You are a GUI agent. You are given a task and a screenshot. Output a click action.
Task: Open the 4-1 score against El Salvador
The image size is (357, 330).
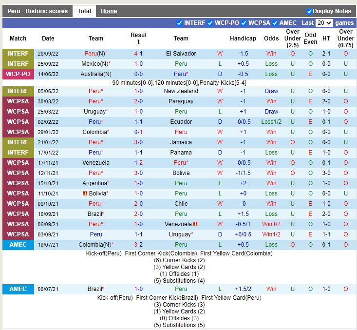(138, 54)
